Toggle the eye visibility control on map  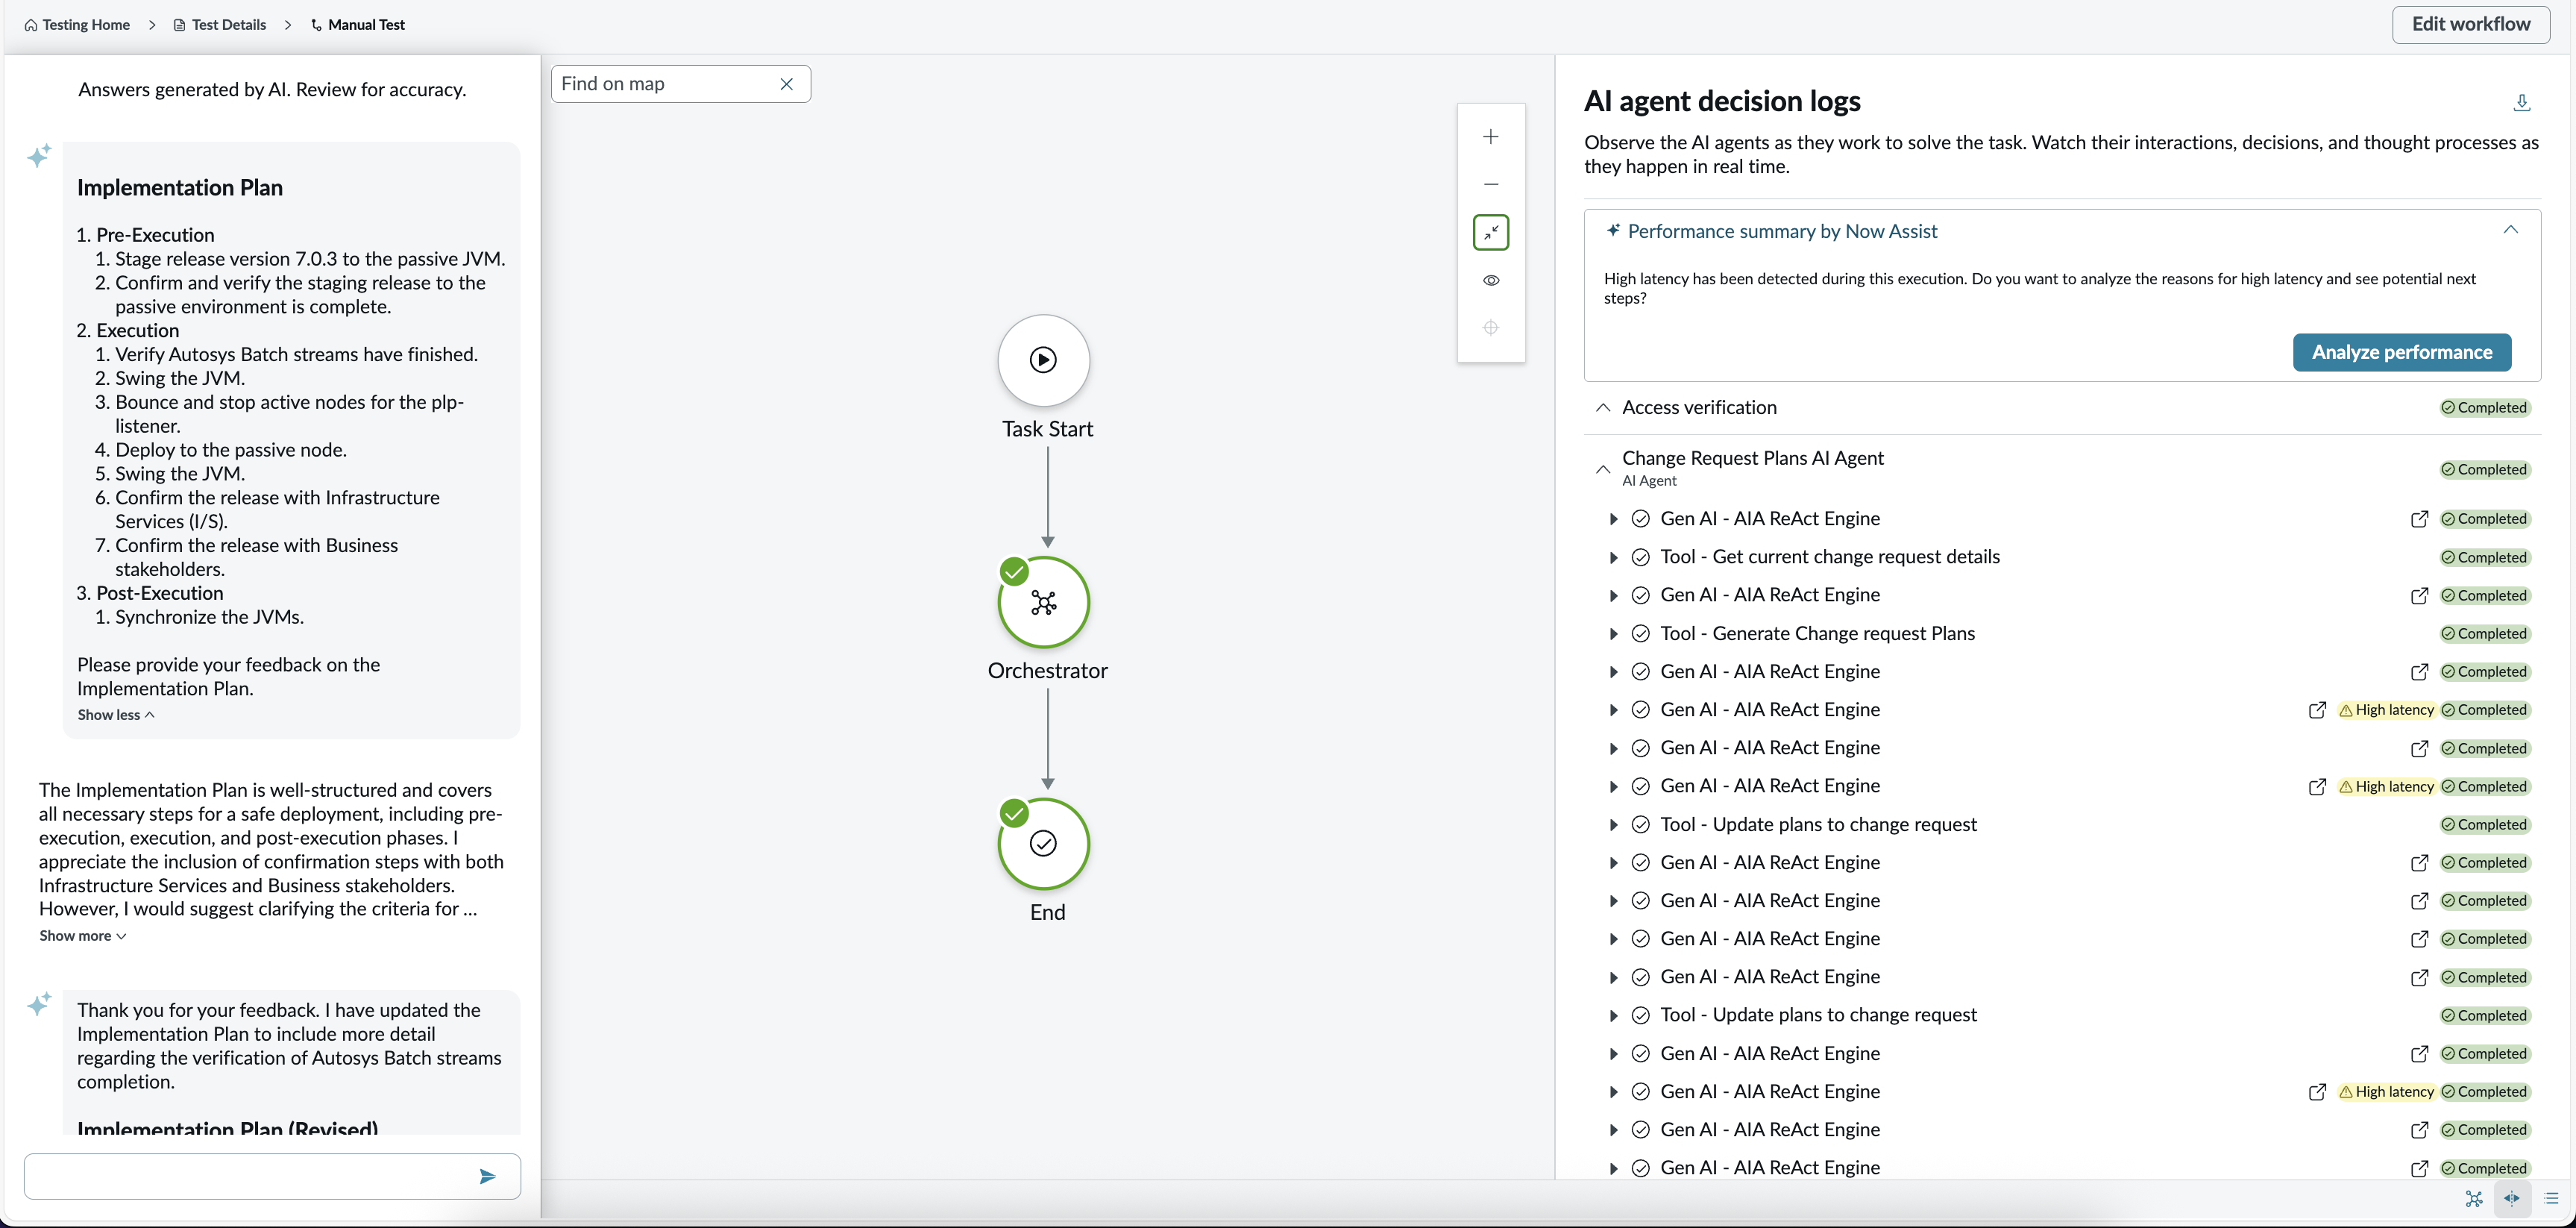[1490, 280]
